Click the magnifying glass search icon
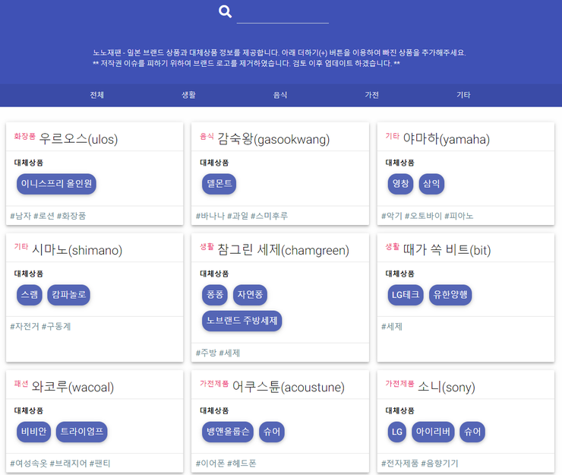 [225, 11]
